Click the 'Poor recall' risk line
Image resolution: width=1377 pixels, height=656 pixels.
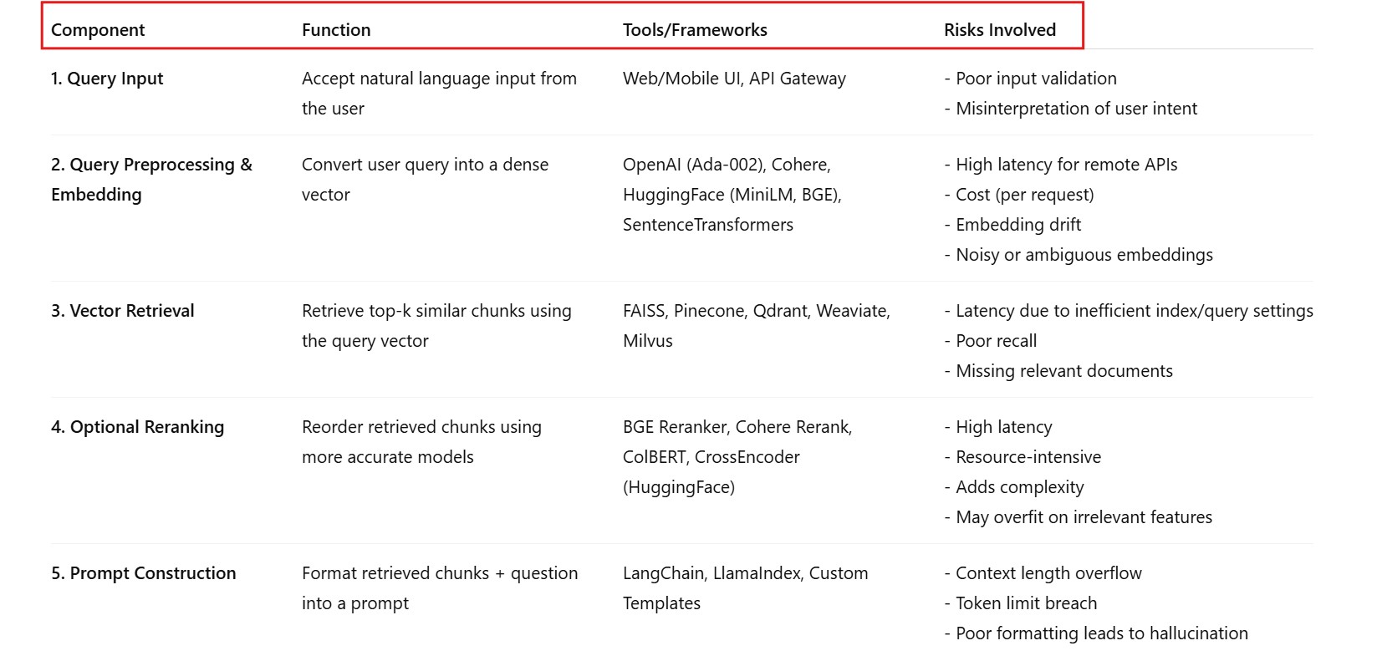coord(996,341)
